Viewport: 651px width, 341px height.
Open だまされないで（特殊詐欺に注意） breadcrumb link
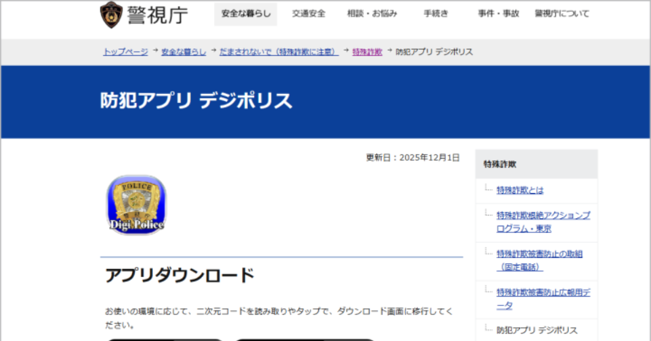click(x=278, y=51)
